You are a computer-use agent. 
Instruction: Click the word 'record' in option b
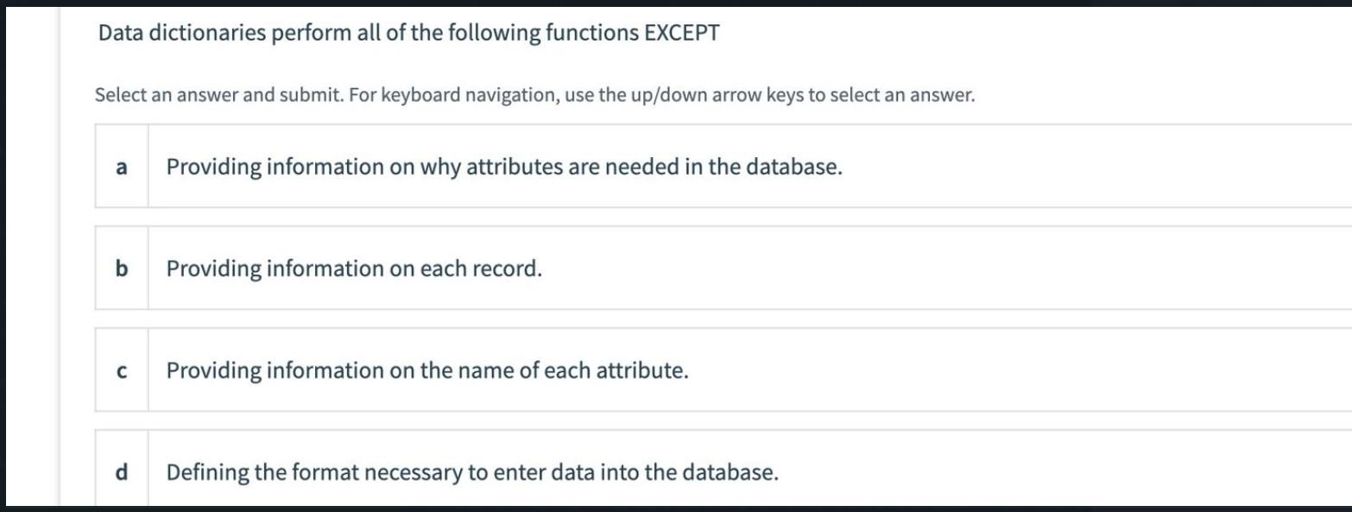click(515, 269)
